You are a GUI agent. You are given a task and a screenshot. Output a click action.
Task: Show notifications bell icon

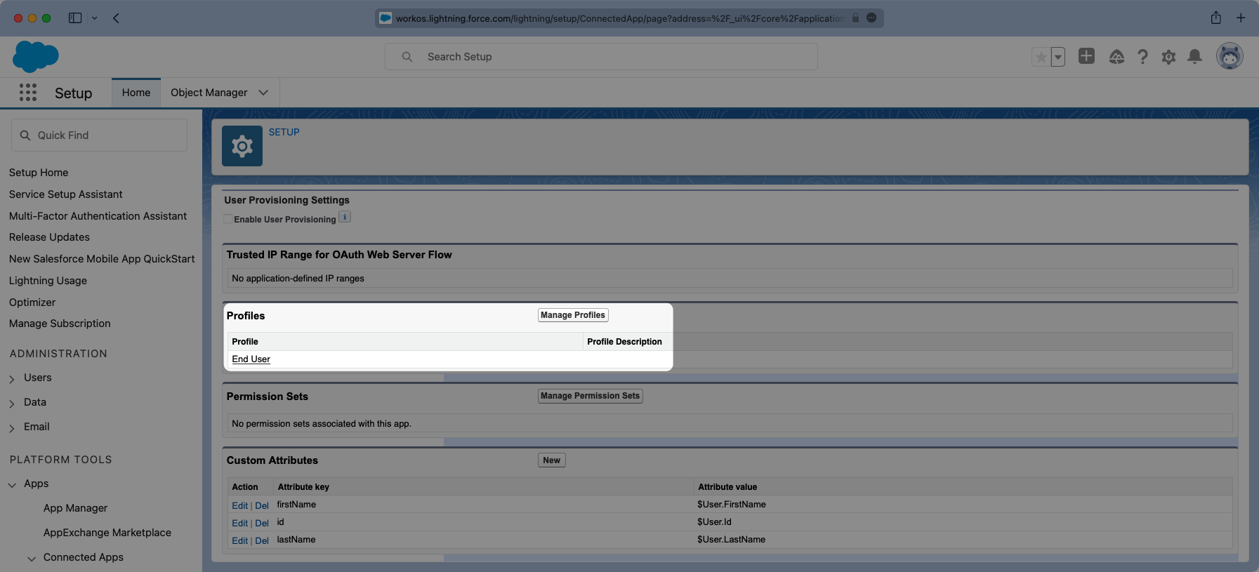coord(1194,57)
